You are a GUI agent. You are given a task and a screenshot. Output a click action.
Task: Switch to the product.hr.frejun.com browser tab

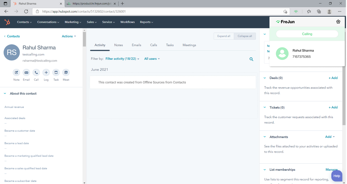(x=92, y=4)
